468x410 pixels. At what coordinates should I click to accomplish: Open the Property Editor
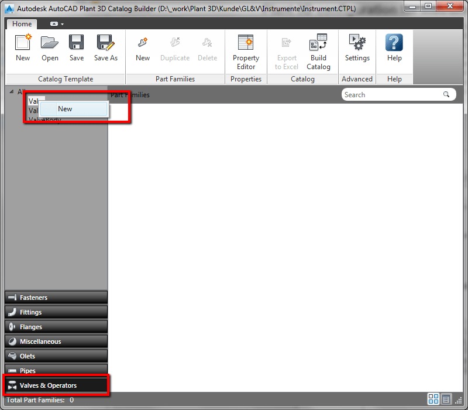(246, 52)
